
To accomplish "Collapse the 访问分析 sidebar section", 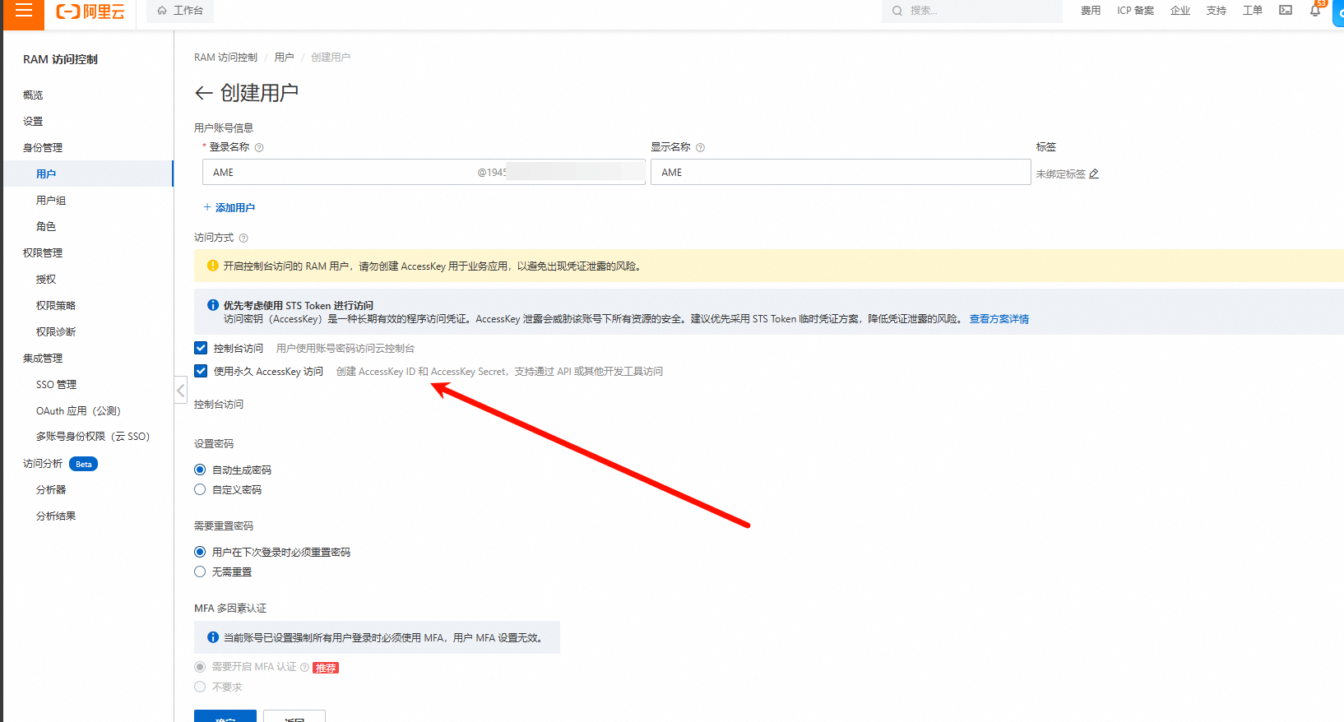I will [x=43, y=464].
